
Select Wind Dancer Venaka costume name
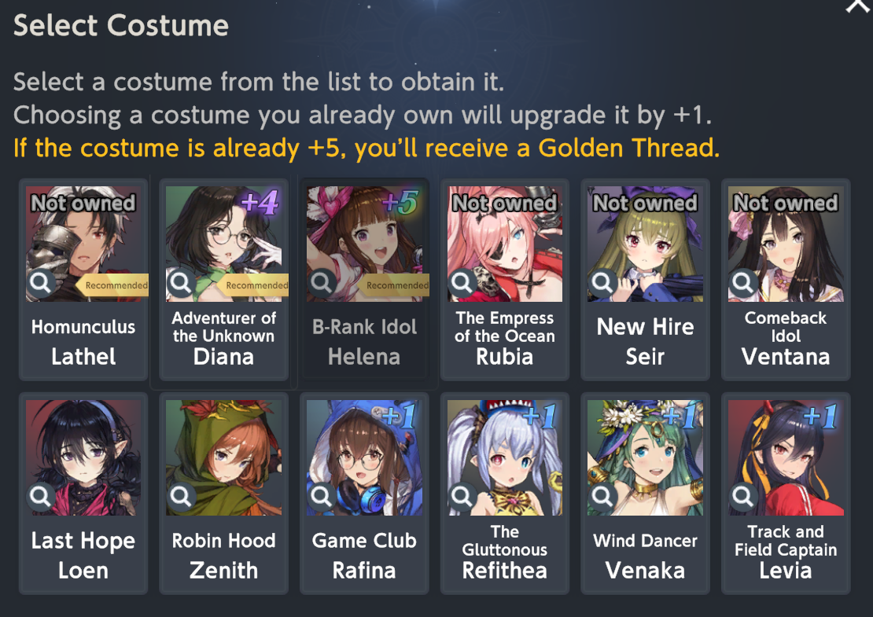point(645,555)
